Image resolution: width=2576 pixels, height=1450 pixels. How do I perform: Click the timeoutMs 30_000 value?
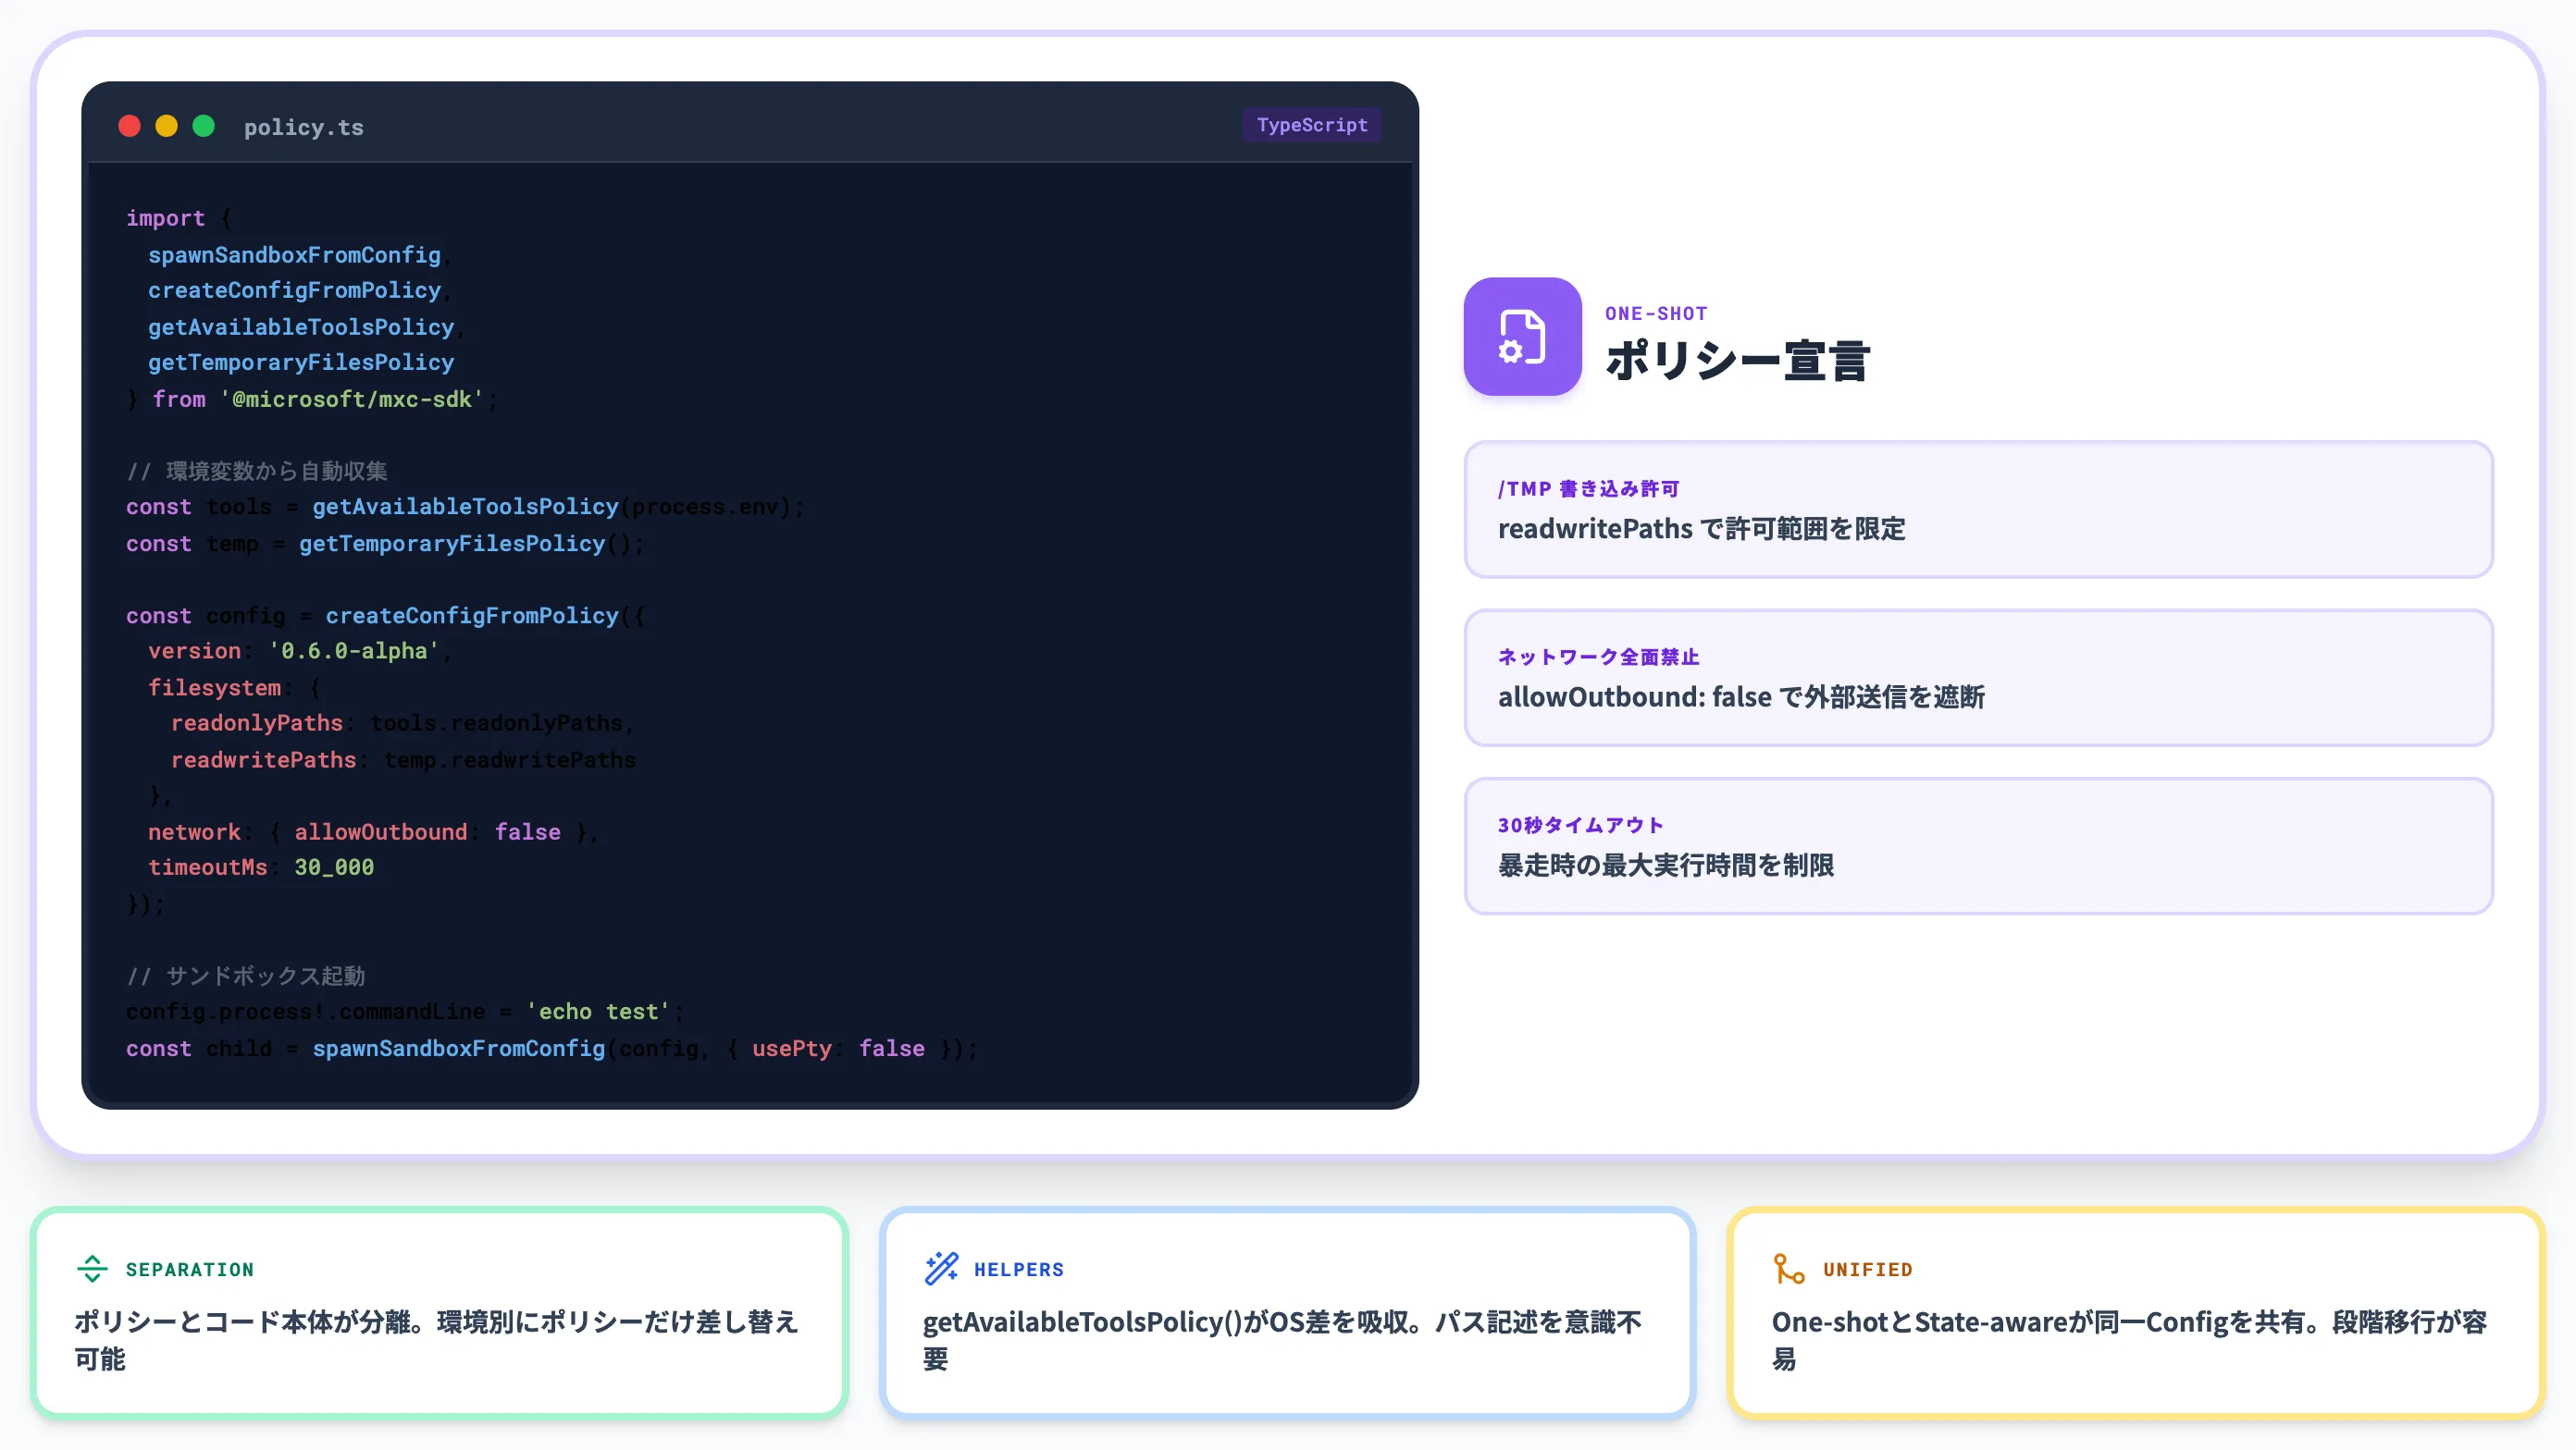[x=334, y=867]
